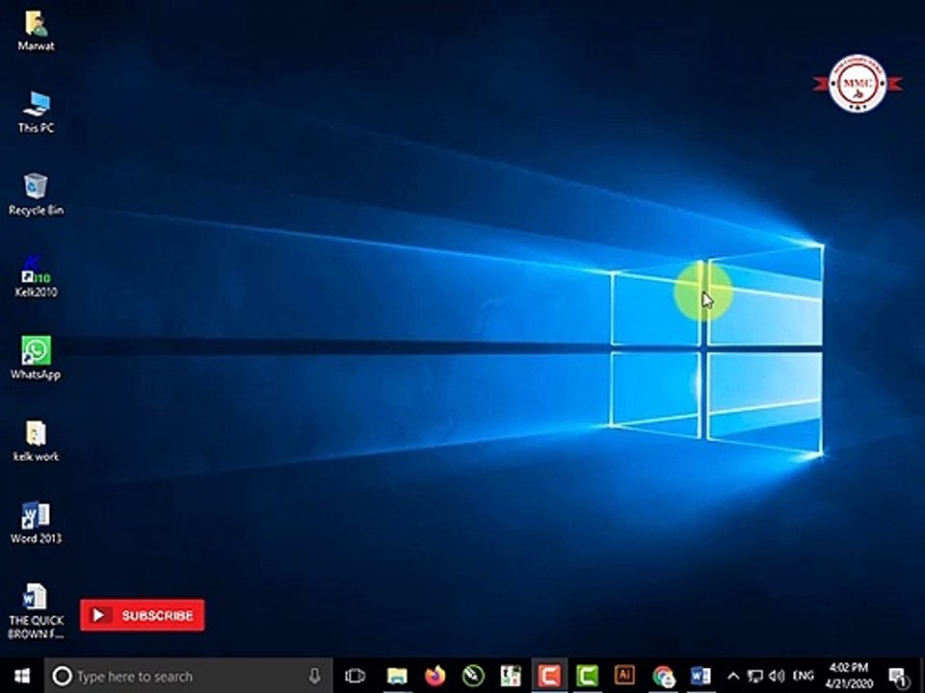Image resolution: width=925 pixels, height=693 pixels.
Task: Open File Explorer from the taskbar
Action: pyautogui.click(x=397, y=676)
